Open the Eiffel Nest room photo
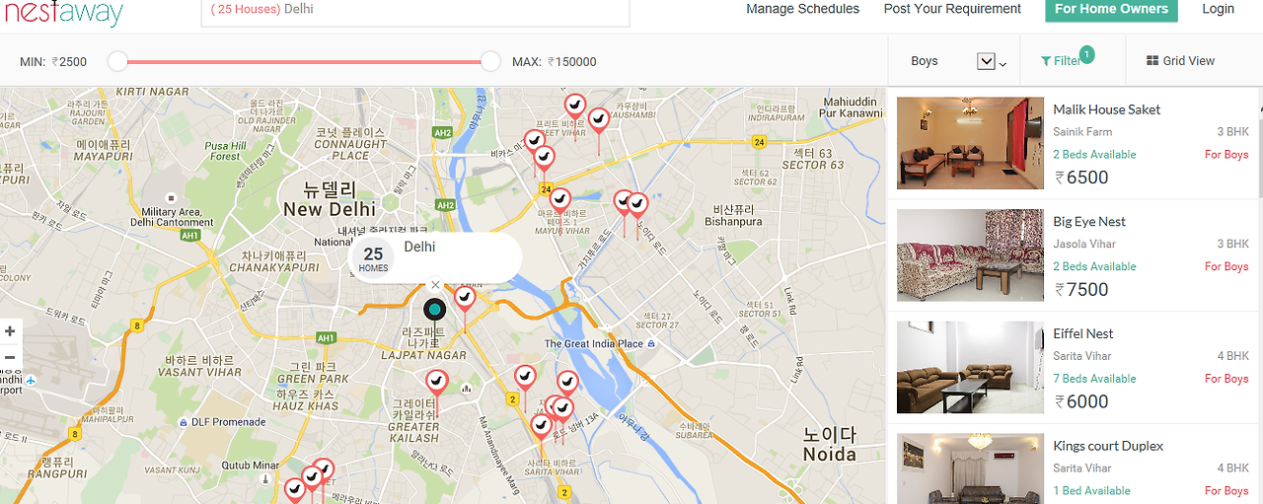 click(x=970, y=367)
